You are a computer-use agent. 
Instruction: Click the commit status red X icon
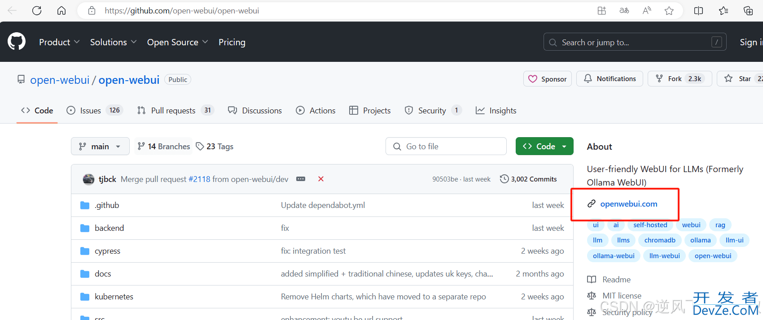tap(321, 179)
